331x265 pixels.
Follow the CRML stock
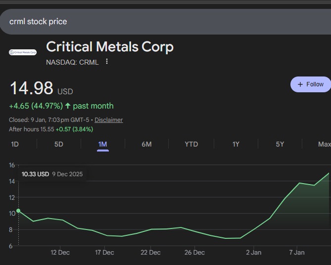310,84
